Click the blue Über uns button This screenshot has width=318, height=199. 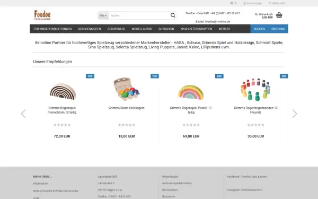[278, 29]
